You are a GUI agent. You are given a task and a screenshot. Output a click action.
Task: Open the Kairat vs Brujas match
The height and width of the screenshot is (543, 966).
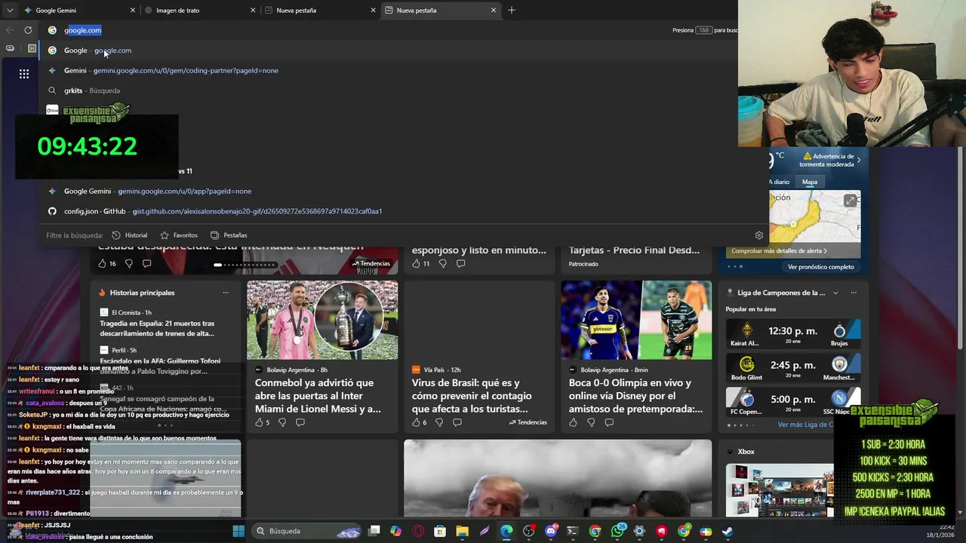coord(793,334)
